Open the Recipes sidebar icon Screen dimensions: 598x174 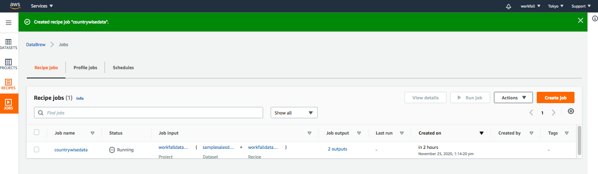(8, 84)
